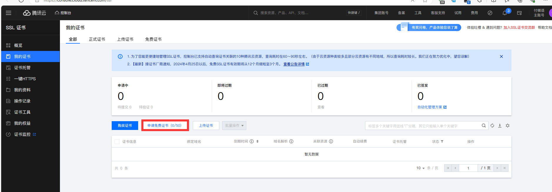
Task: Select 我的证书 in the sidebar
Action: coord(30,56)
